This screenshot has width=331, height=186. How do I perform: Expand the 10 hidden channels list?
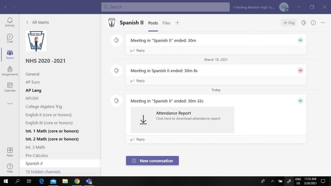pos(43,172)
